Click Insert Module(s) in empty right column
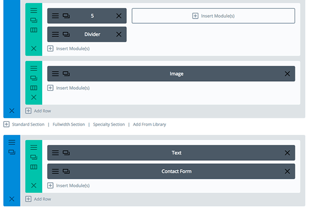This screenshot has width=309, height=209. (213, 16)
